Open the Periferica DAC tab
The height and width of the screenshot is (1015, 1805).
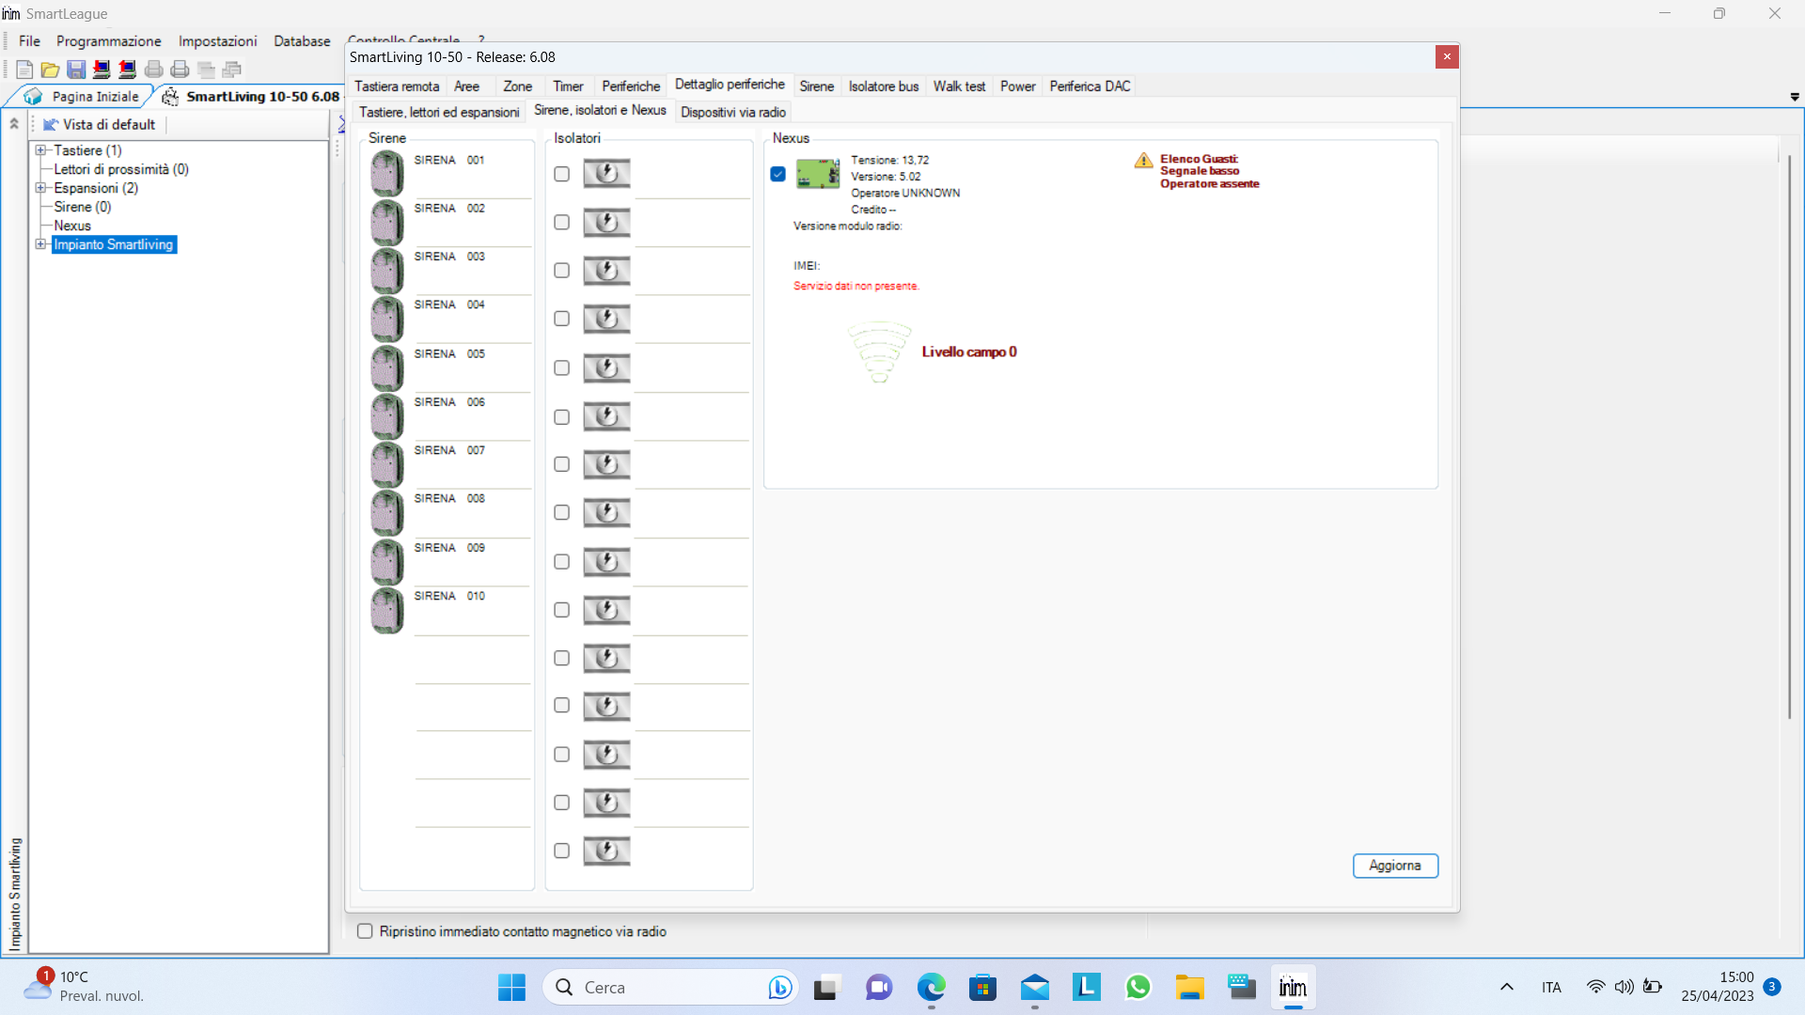click(1090, 86)
